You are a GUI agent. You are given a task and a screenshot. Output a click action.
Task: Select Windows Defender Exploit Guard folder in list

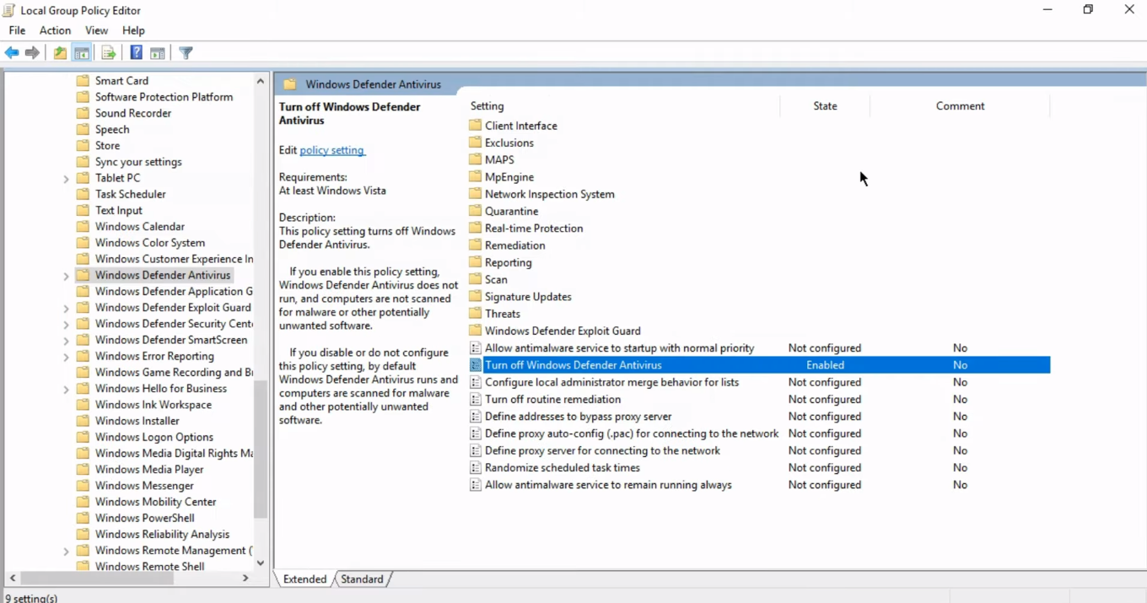click(563, 331)
